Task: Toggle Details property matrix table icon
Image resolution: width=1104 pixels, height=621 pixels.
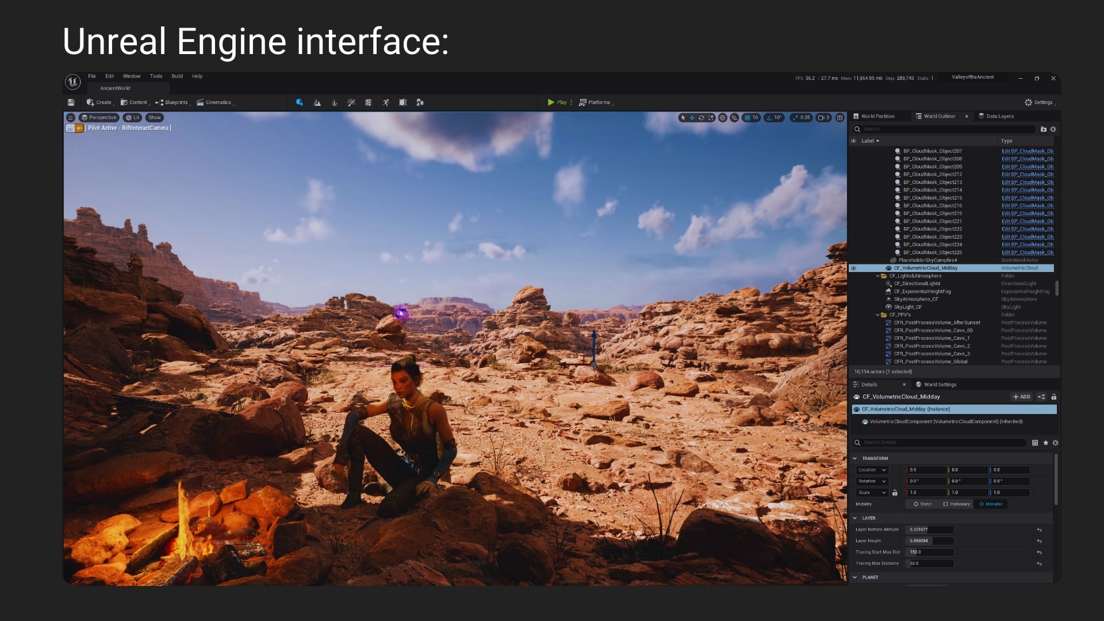Action: (1035, 443)
